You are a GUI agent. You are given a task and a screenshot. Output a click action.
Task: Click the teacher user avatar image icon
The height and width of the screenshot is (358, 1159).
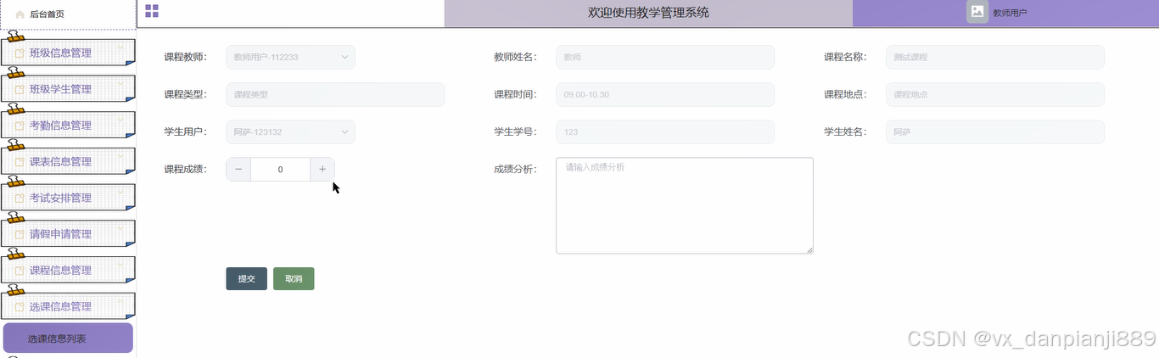(x=977, y=12)
